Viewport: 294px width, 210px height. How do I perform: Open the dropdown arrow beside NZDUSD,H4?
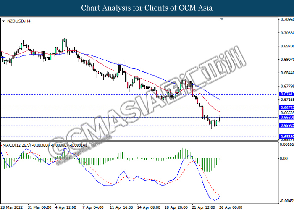pos(3,21)
